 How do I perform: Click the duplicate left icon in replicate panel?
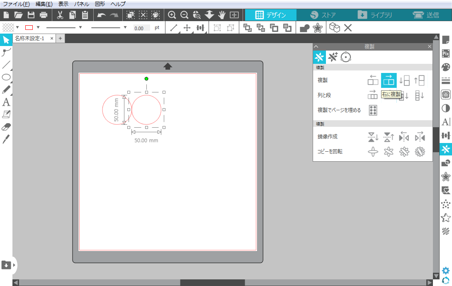[373, 80]
